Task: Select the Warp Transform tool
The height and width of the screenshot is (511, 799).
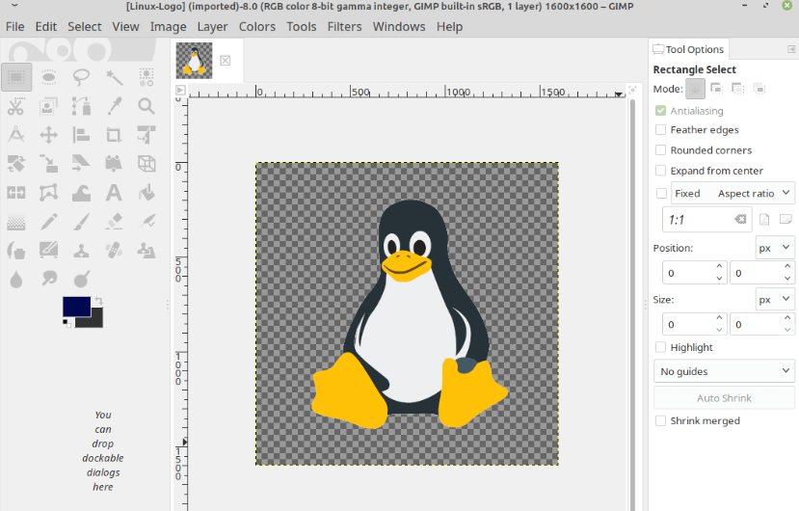Action: 82,193
